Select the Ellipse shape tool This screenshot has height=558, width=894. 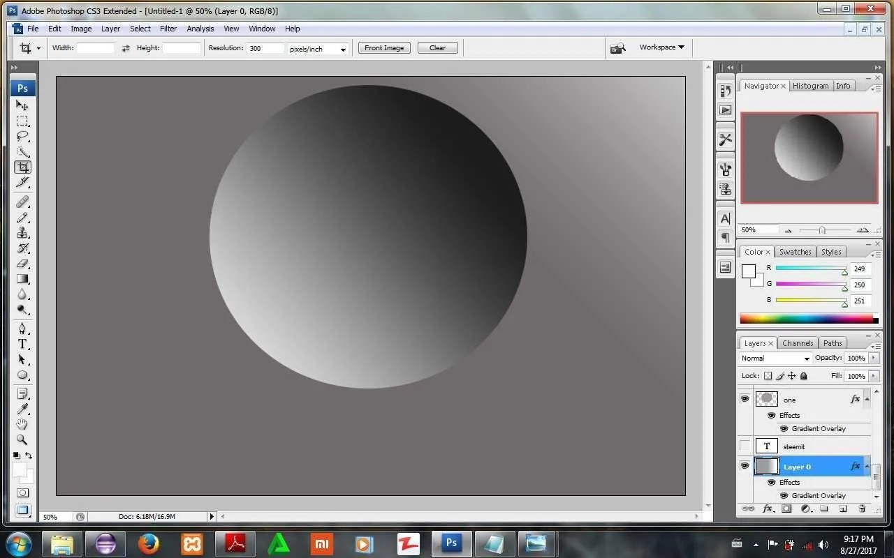pyautogui.click(x=22, y=375)
